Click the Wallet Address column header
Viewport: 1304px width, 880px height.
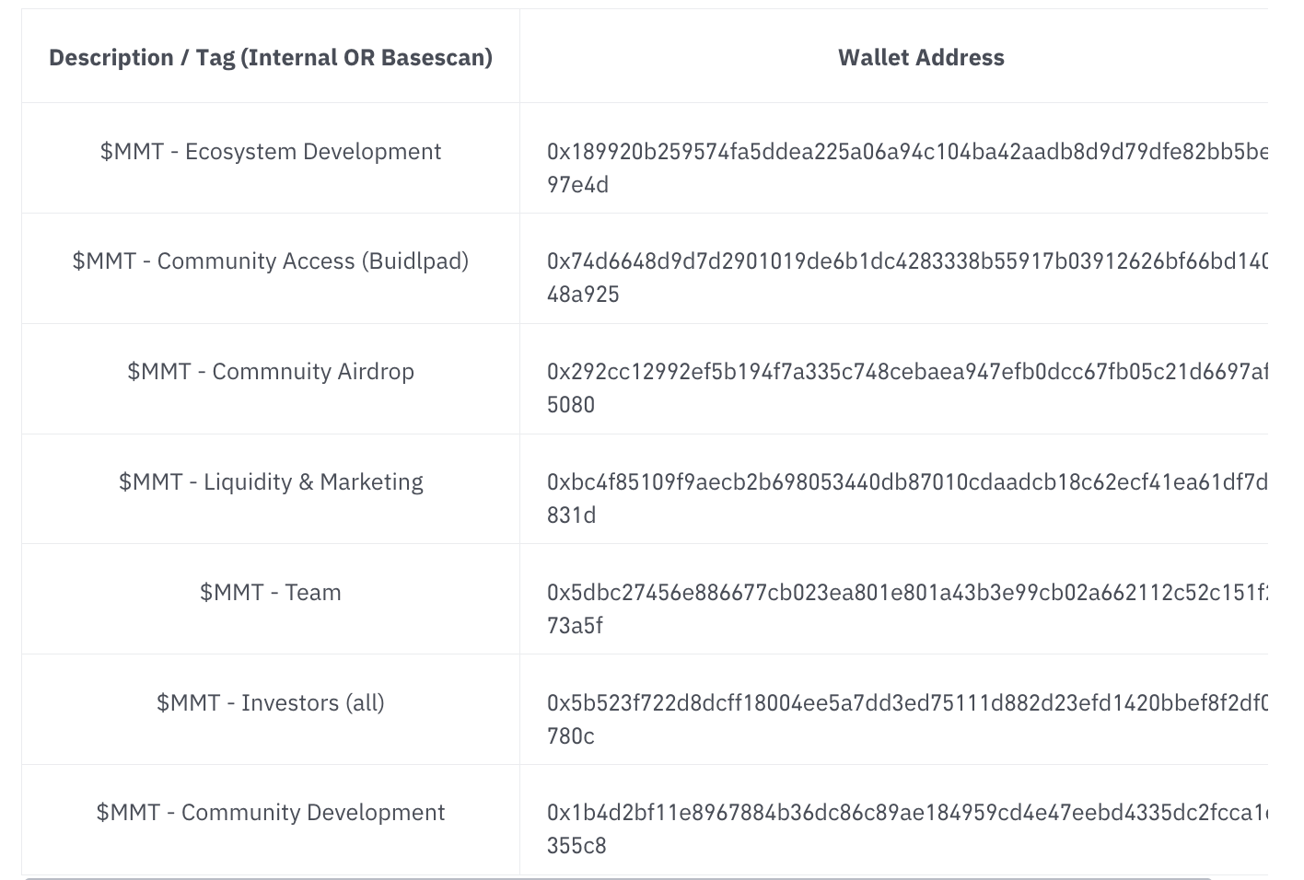(x=921, y=57)
